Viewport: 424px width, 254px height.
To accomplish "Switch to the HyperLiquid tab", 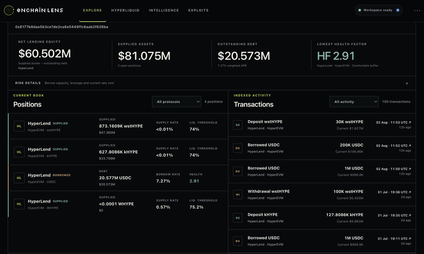I will coord(125,10).
